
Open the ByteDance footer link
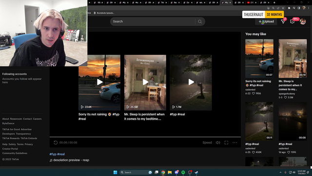coord(8,123)
